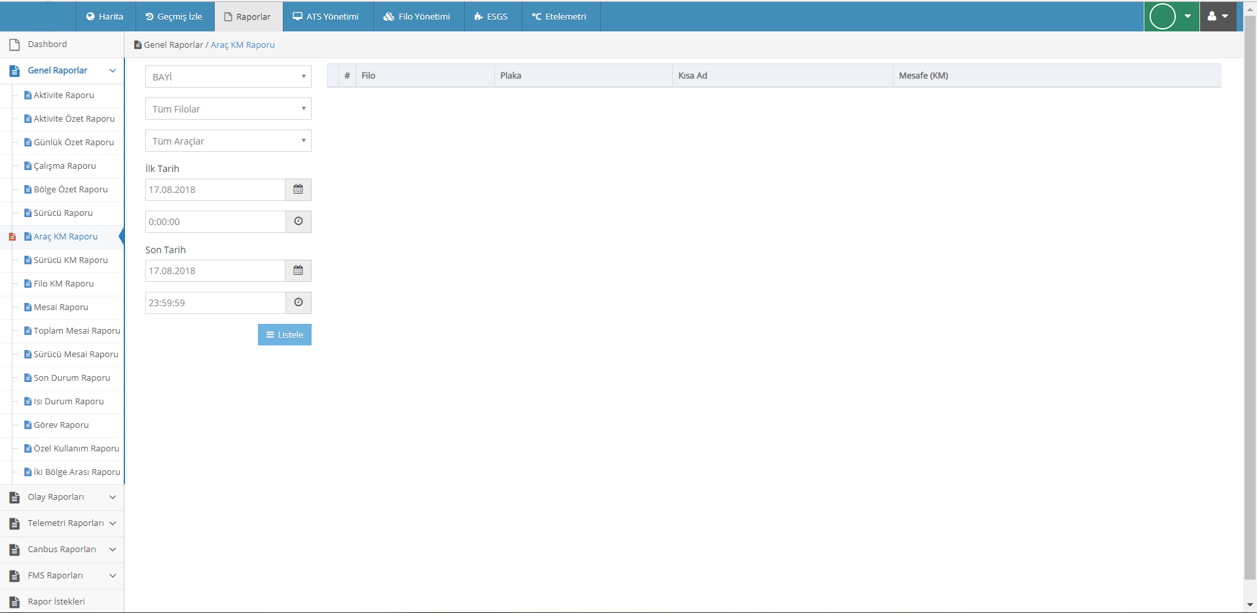Open Bölge Özet Raporu

[x=71, y=190]
